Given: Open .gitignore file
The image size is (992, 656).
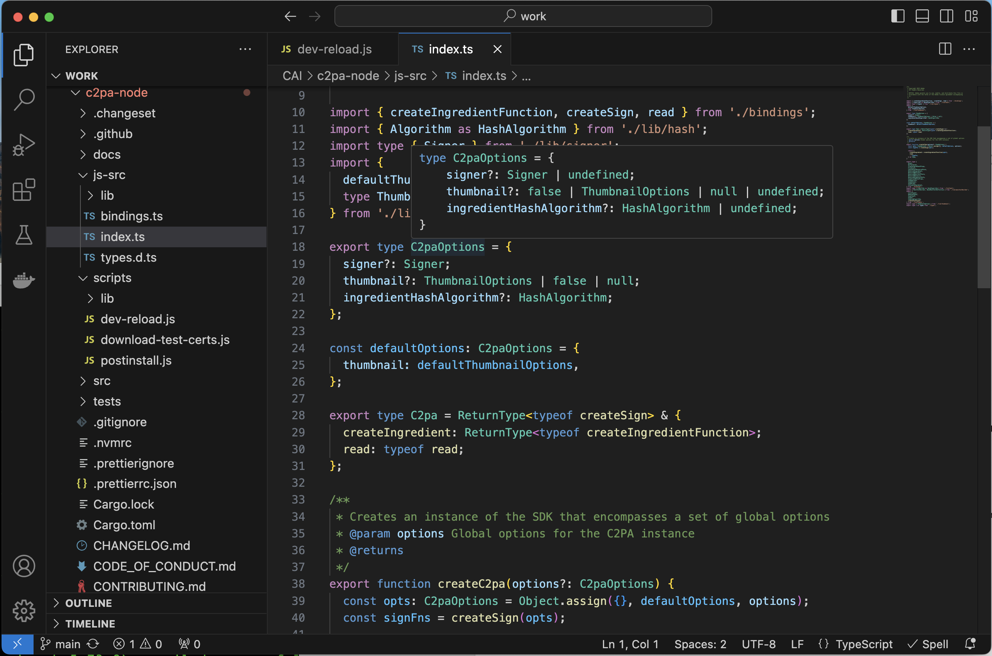Looking at the screenshot, I should 156,422.
